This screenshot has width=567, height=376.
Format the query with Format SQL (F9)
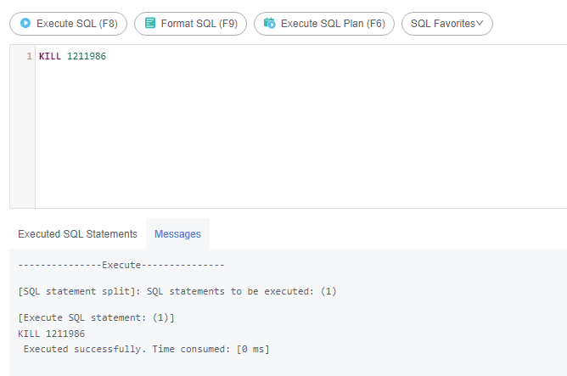[191, 24]
